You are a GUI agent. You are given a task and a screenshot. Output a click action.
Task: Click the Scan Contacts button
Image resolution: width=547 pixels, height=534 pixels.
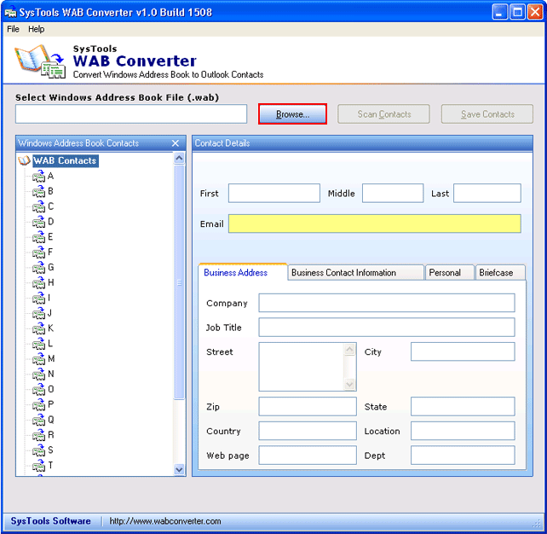click(x=383, y=113)
